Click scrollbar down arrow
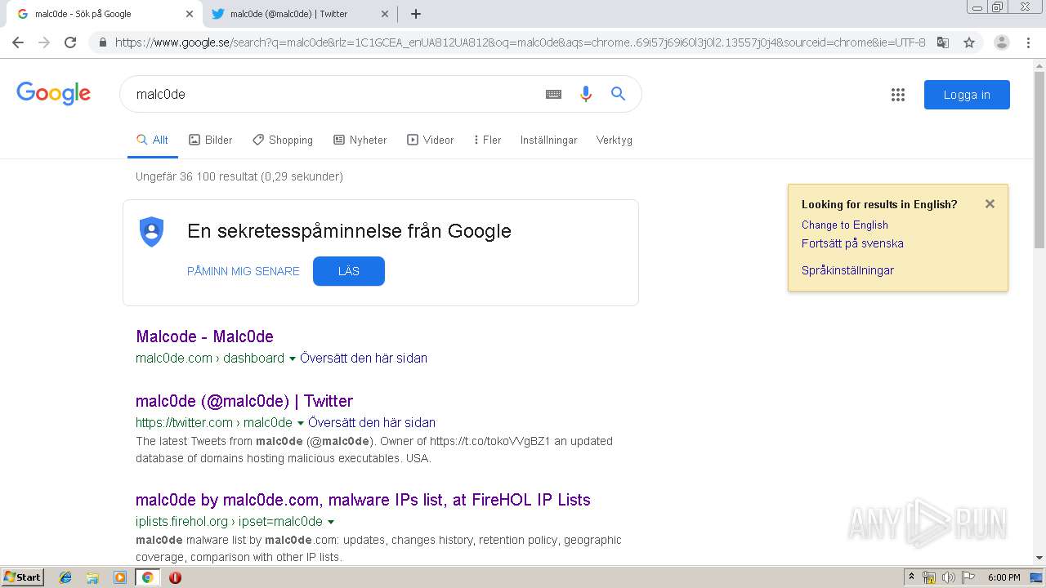 pos(1039,558)
